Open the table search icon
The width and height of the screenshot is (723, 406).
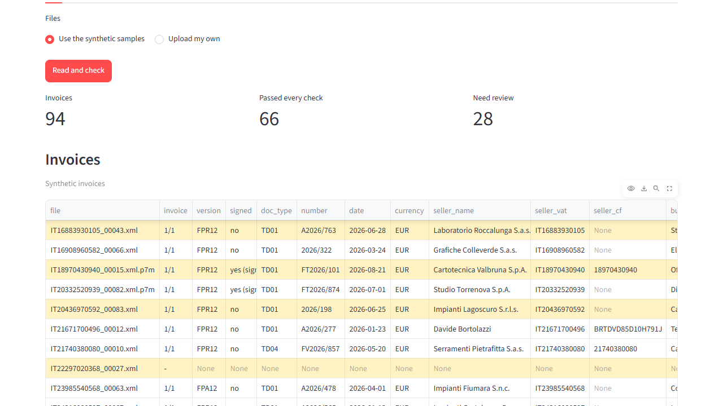656,188
